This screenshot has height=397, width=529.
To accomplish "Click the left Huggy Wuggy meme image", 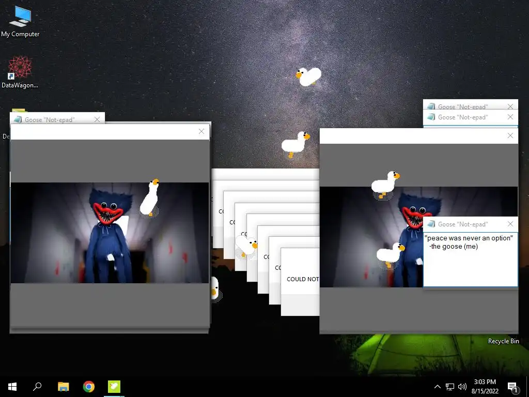I will [x=110, y=233].
